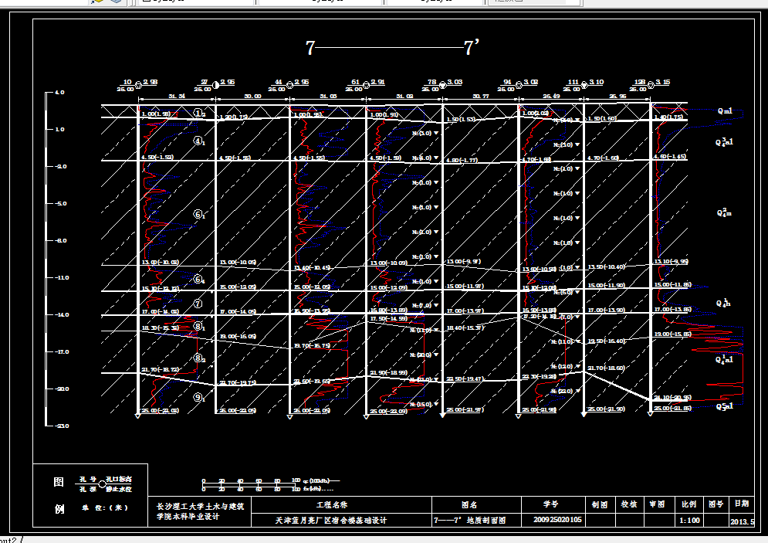Click borehole number 44 label
This screenshot has width=768, height=543.
tap(279, 82)
